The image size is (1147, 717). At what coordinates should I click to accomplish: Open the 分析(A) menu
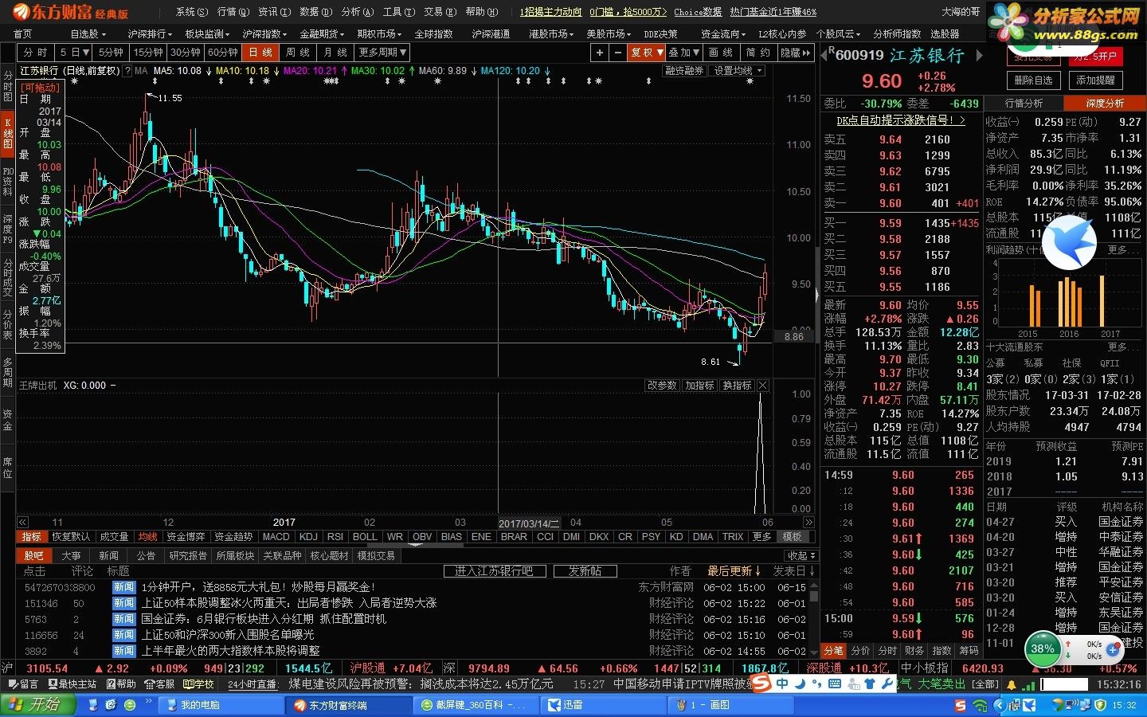(357, 12)
